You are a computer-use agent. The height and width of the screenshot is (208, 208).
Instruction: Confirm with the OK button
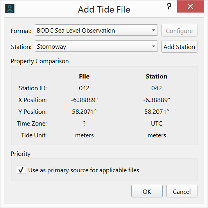tap(147, 191)
